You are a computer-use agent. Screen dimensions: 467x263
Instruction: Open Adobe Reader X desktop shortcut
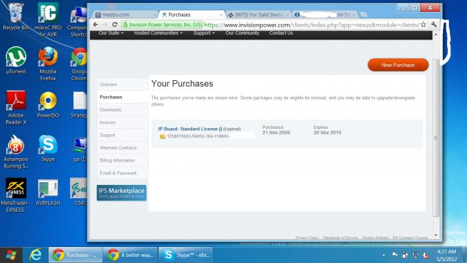[x=16, y=107]
